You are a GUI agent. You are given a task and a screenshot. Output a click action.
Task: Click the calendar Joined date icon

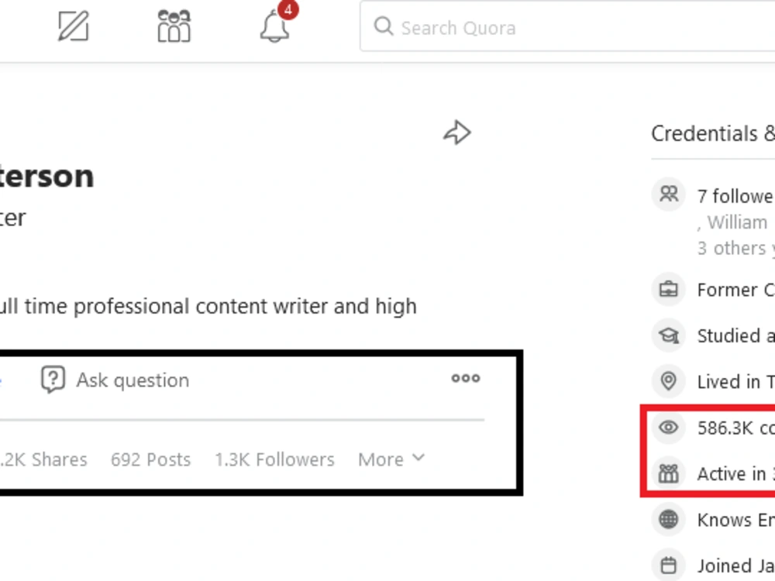(669, 566)
